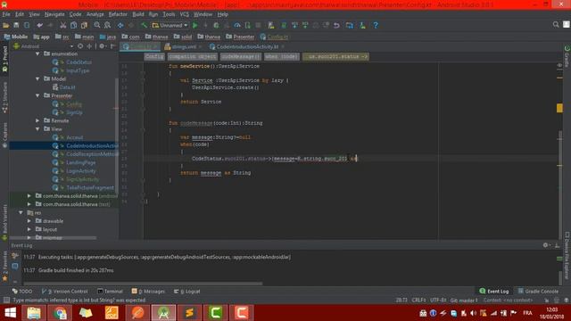Open Event Log settings gear
The width and height of the screenshot is (571, 321).
tap(546, 245)
